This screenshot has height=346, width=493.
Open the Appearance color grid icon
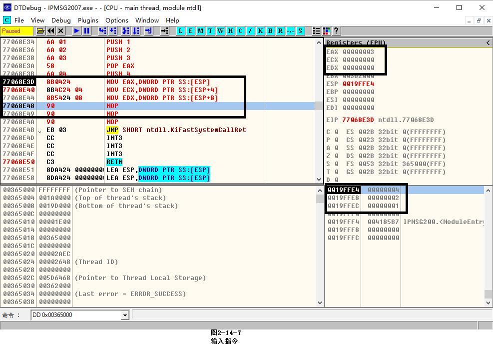pos(327,31)
